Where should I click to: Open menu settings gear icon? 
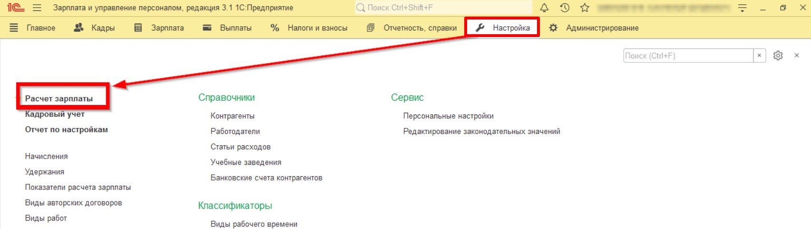coord(778,56)
